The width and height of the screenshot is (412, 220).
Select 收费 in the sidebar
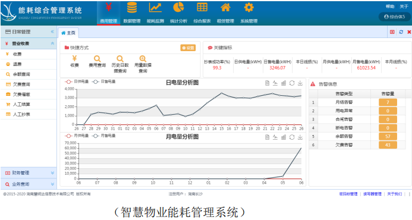coord(29,54)
